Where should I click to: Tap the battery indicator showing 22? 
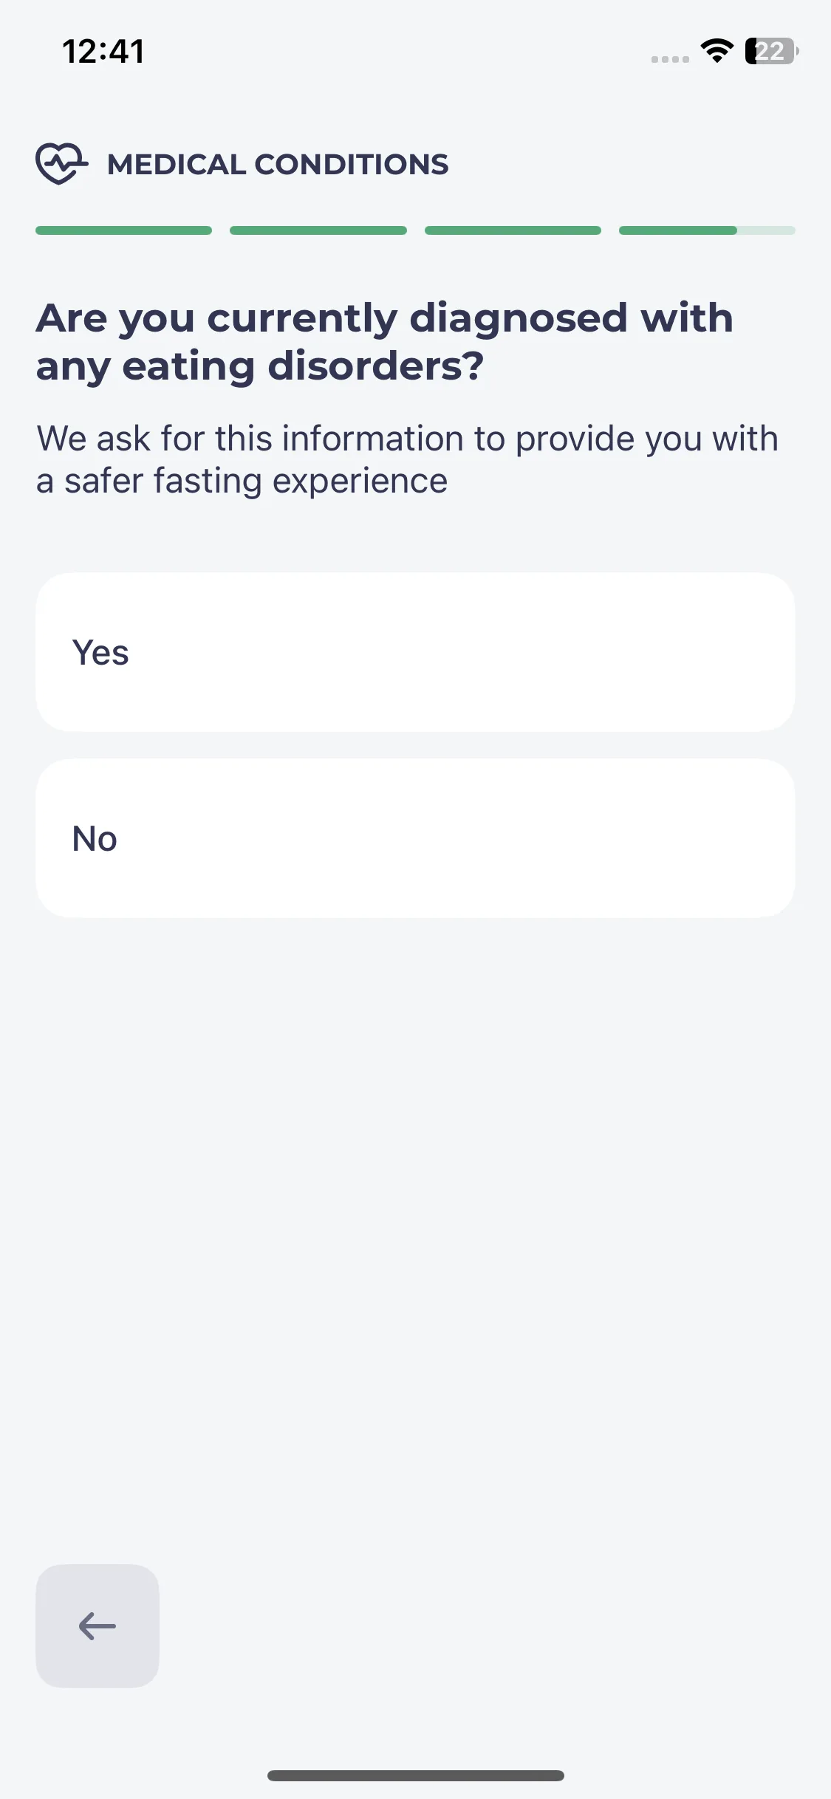[x=771, y=51]
